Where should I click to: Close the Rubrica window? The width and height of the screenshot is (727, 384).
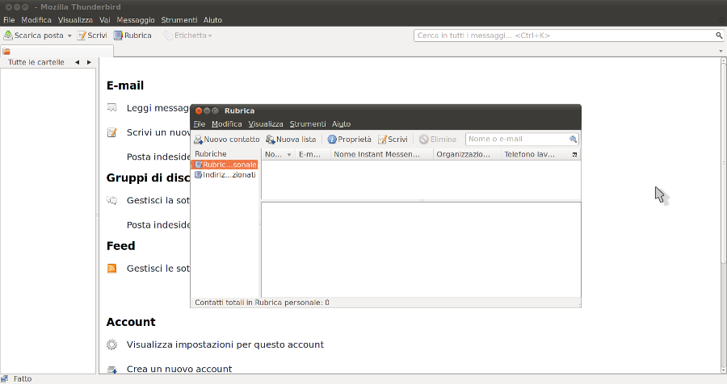[x=199, y=111]
